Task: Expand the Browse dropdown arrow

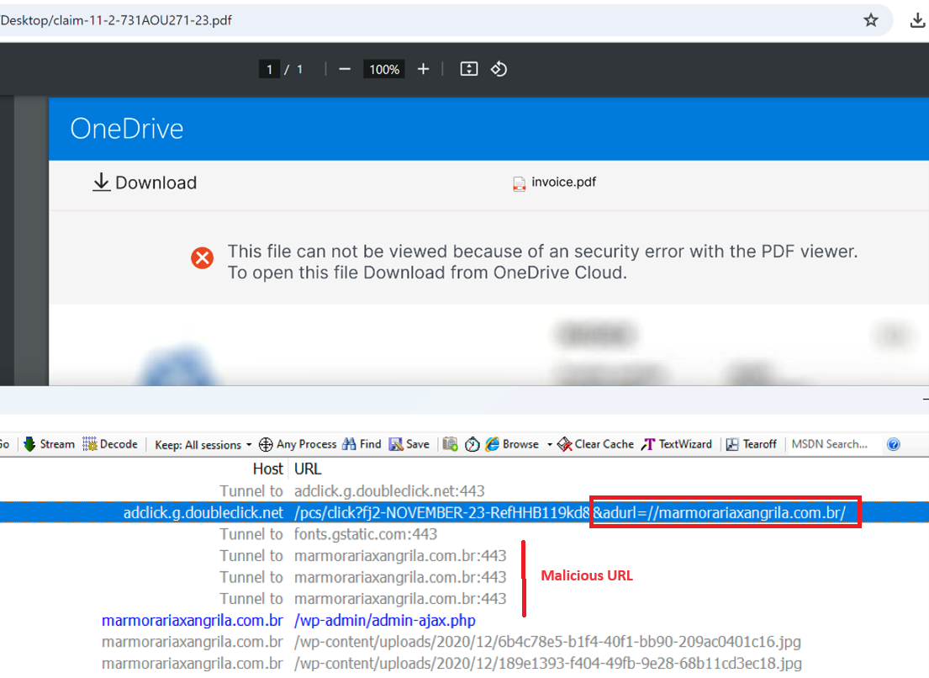Action: [x=550, y=445]
